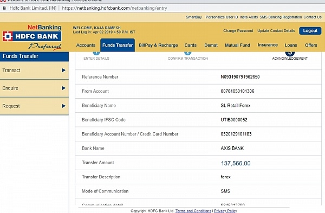Click the Logout button
The width and height of the screenshot is (325, 213).
[310, 31]
